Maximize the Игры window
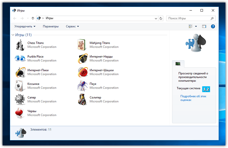 pos(202,10)
